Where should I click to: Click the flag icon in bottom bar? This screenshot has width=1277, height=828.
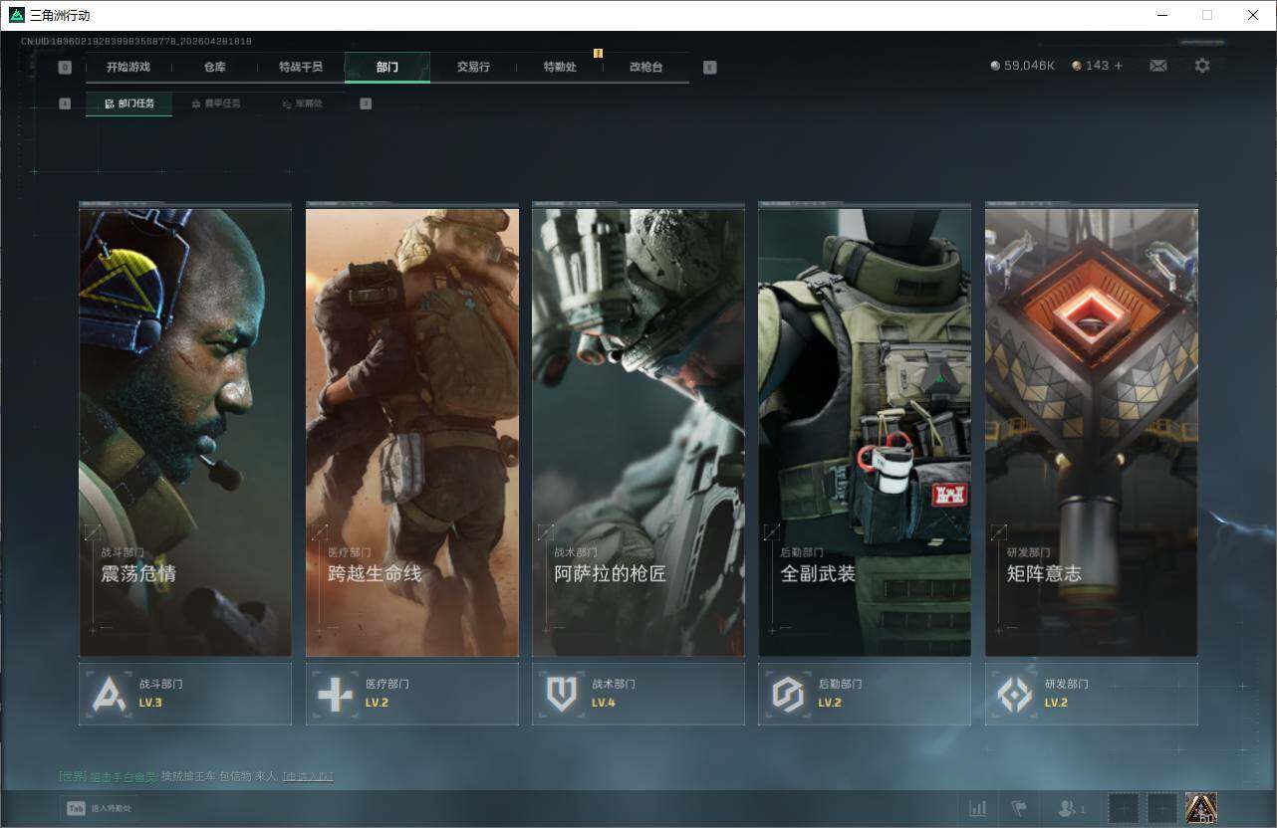click(1019, 808)
